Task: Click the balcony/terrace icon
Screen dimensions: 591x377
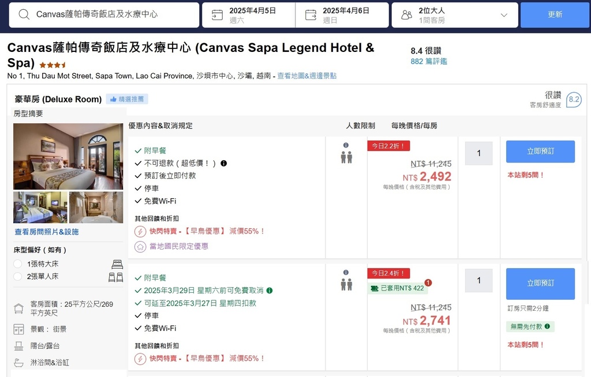Action: tap(19, 346)
